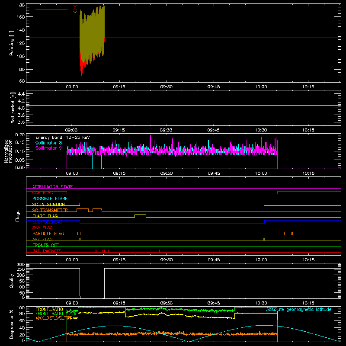
Task: Click the Roll period axis title
Action: pos(13,108)
